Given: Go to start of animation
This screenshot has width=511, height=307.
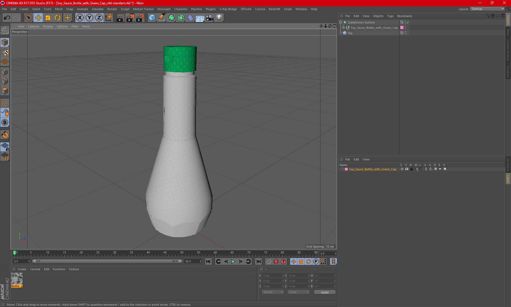Looking at the screenshot, I should pos(208,261).
